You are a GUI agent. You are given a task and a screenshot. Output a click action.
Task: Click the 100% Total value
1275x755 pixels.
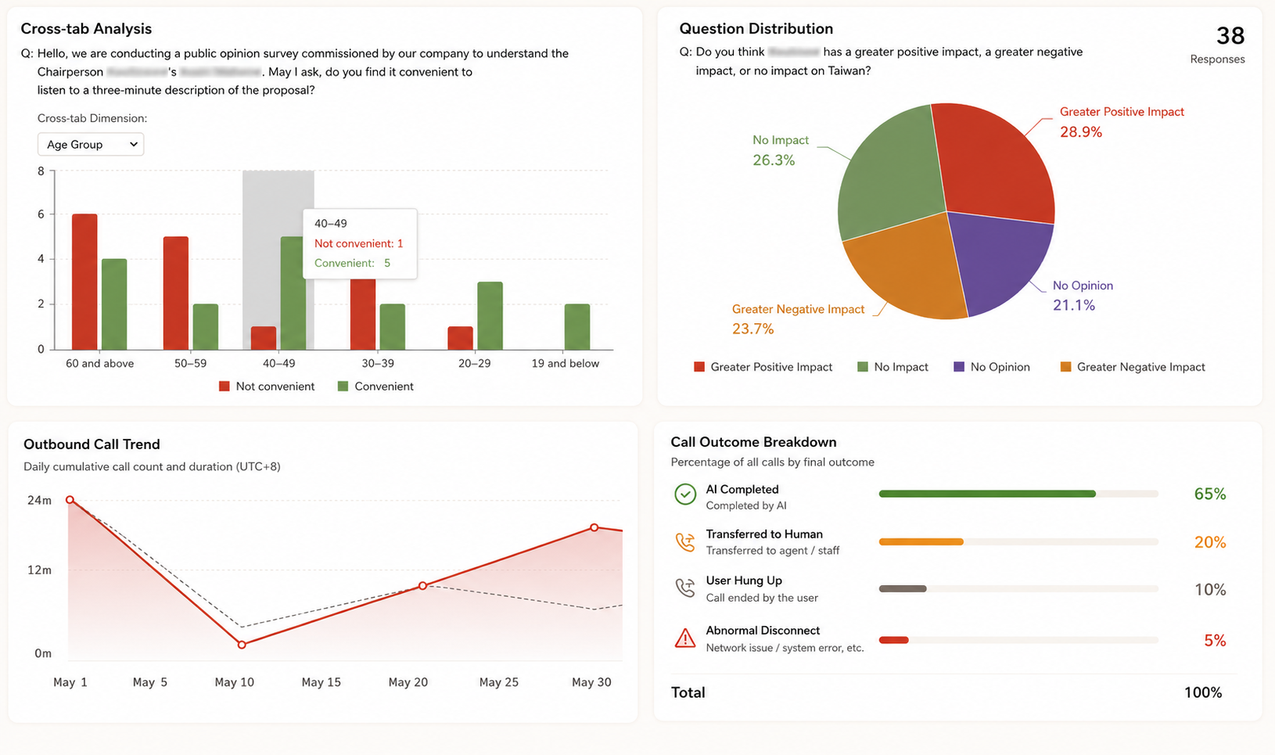click(1203, 692)
